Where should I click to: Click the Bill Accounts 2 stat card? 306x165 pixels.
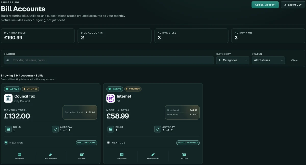(x=114, y=36)
